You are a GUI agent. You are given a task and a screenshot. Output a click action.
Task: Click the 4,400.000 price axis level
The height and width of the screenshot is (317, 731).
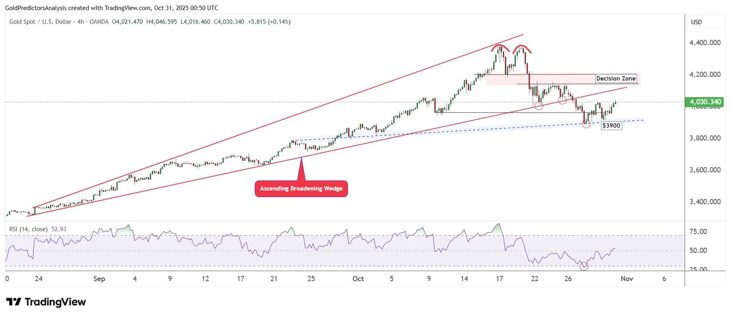pyautogui.click(x=705, y=43)
